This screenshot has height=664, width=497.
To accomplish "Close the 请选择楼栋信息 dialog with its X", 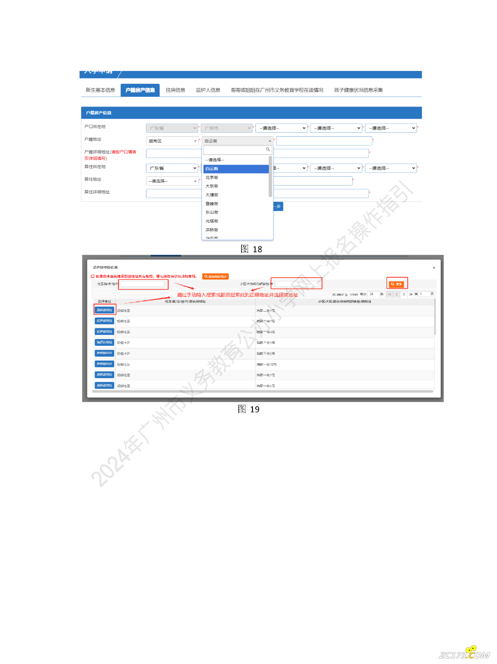I will tap(434, 268).
